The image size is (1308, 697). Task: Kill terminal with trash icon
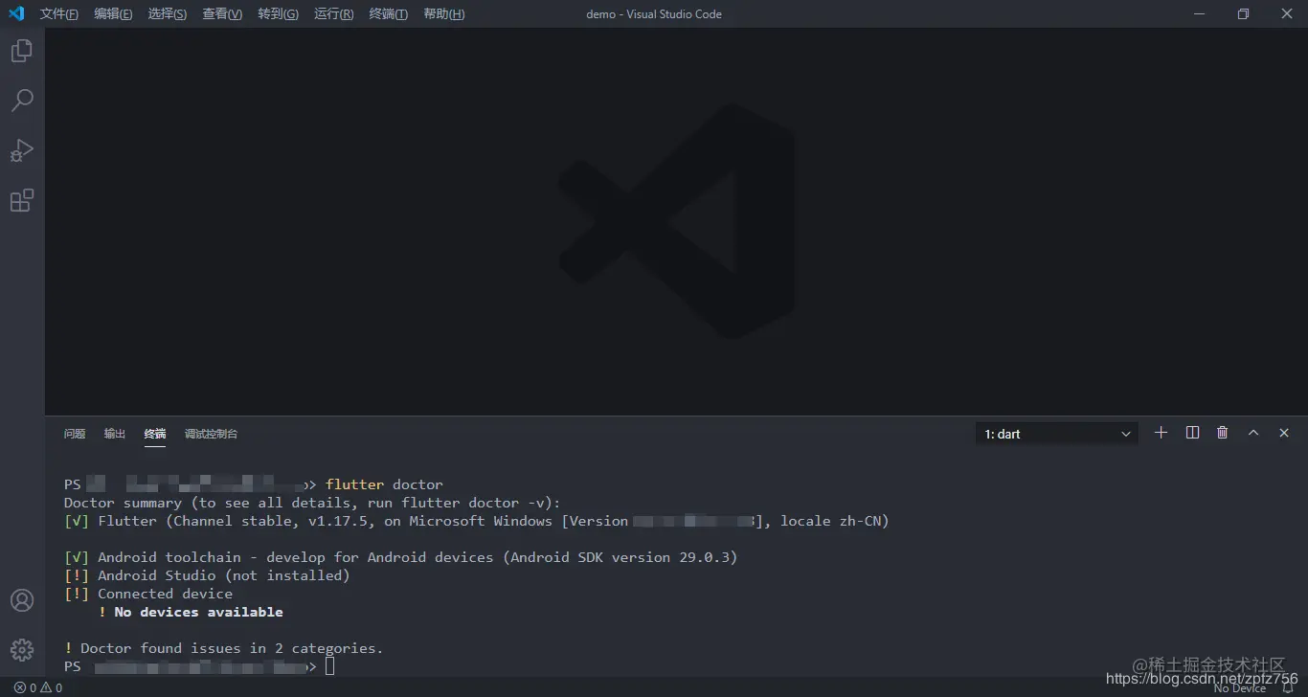tap(1223, 433)
